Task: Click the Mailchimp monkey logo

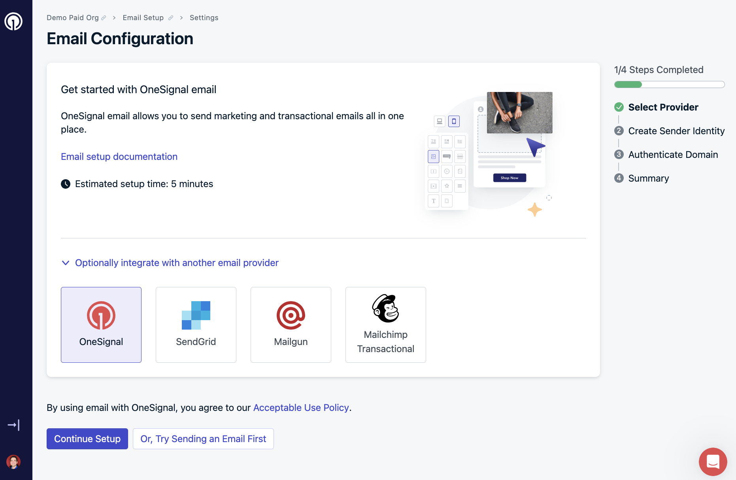Action: click(386, 308)
